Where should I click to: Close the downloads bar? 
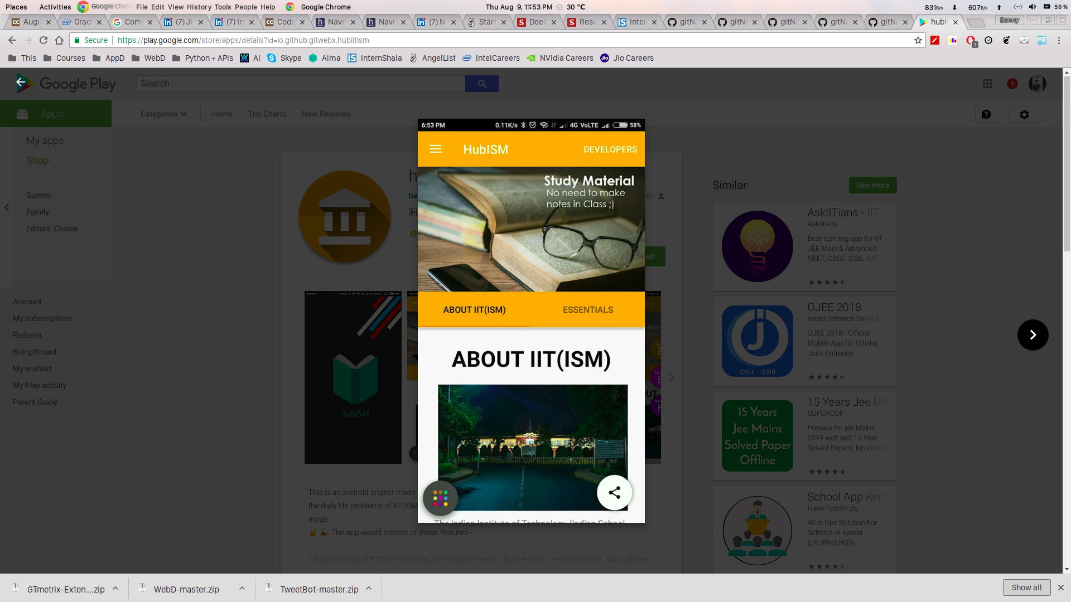click(x=1061, y=588)
